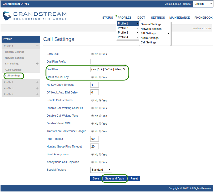Set Early Dial to Yes

tap(100, 54)
